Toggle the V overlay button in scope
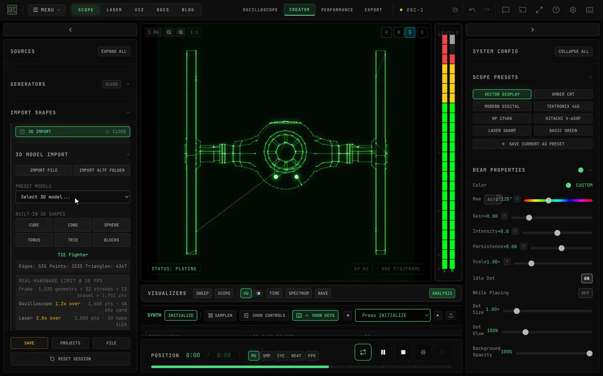The image size is (603, 376). pos(386,32)
